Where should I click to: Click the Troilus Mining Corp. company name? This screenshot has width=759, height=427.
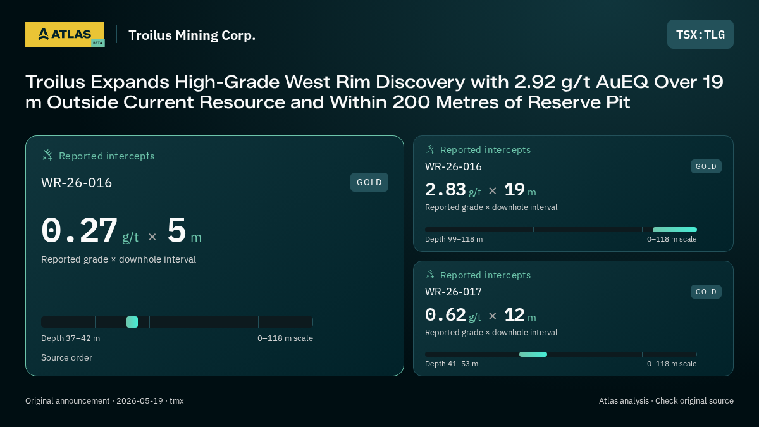[192, 35]
